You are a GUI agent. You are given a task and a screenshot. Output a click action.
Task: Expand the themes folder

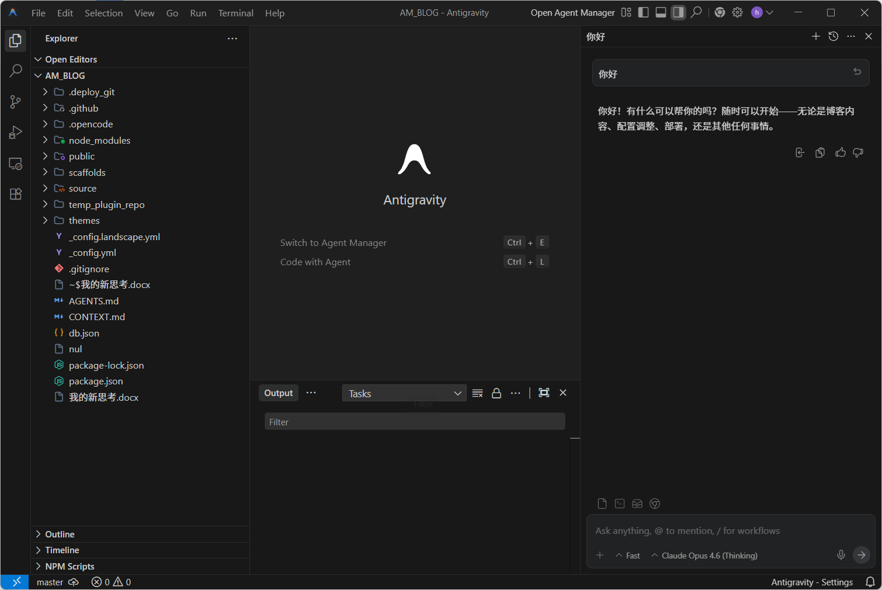pyautogui.click(x=140, y=221)
